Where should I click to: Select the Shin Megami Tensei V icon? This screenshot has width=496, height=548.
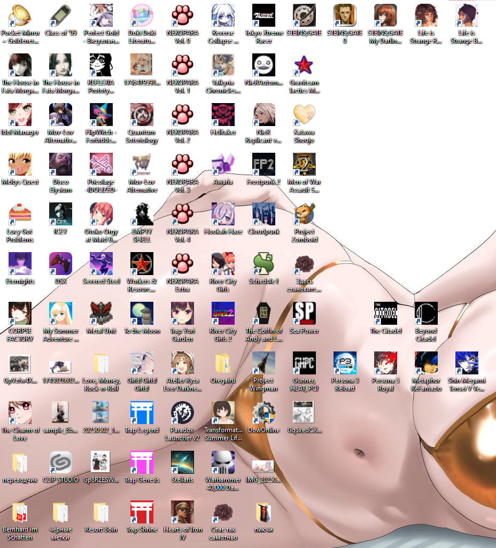(466, 363)
